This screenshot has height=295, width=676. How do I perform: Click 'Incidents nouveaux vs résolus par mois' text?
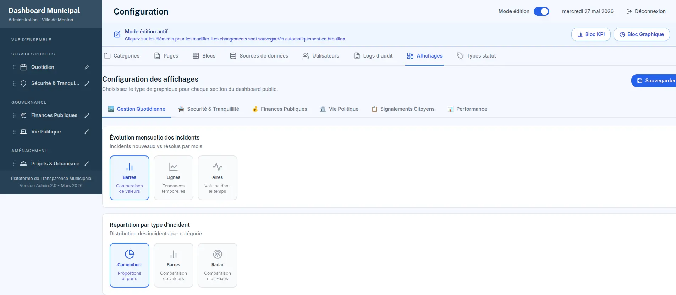pyautogui.click(x=156, y=146)
